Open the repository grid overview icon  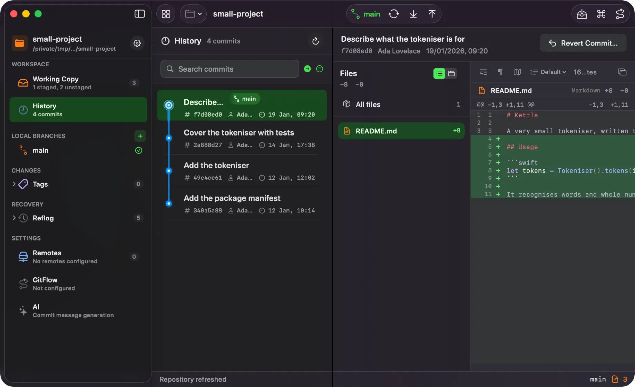166,14
